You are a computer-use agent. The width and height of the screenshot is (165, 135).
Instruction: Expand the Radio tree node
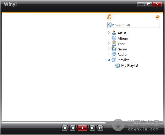(x=109, y=54)
